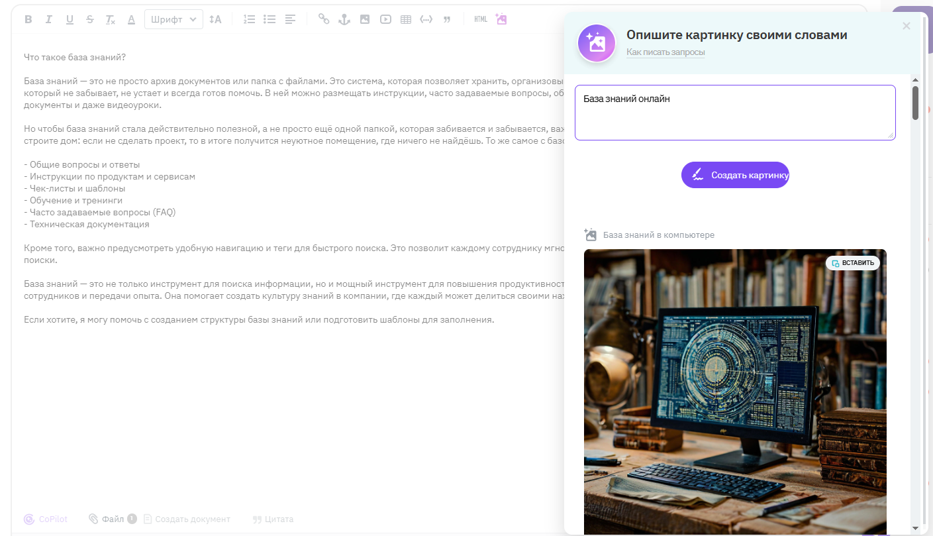The width and height of the screenshot is (933, 536).
Task: Toggle underline text formatting
Action: (x=70, y=19)
